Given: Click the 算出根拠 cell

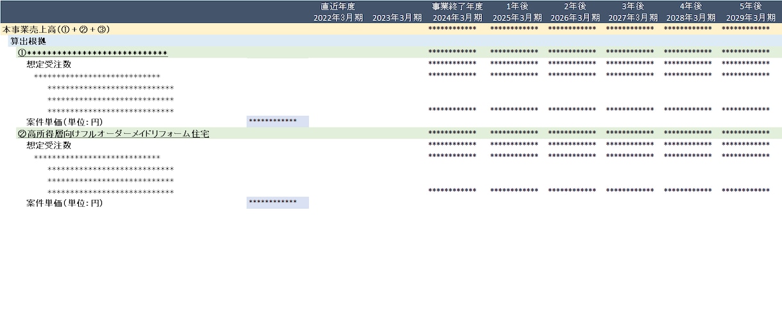Looking at the screenshot, I should click(x=28, y=41).
